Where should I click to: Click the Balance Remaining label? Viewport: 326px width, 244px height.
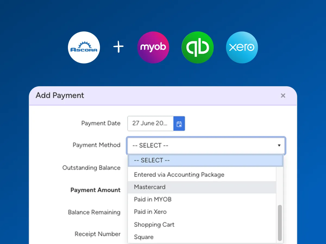coord(94,212)
